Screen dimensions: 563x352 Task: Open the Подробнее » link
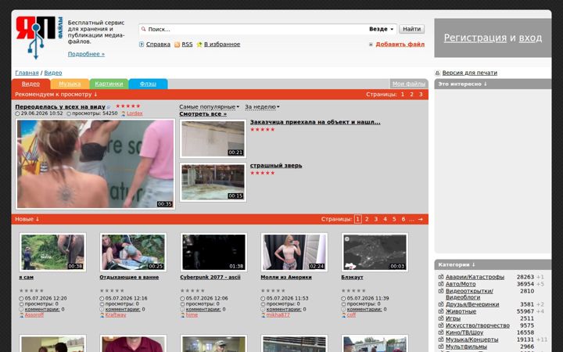click(86, 54)
